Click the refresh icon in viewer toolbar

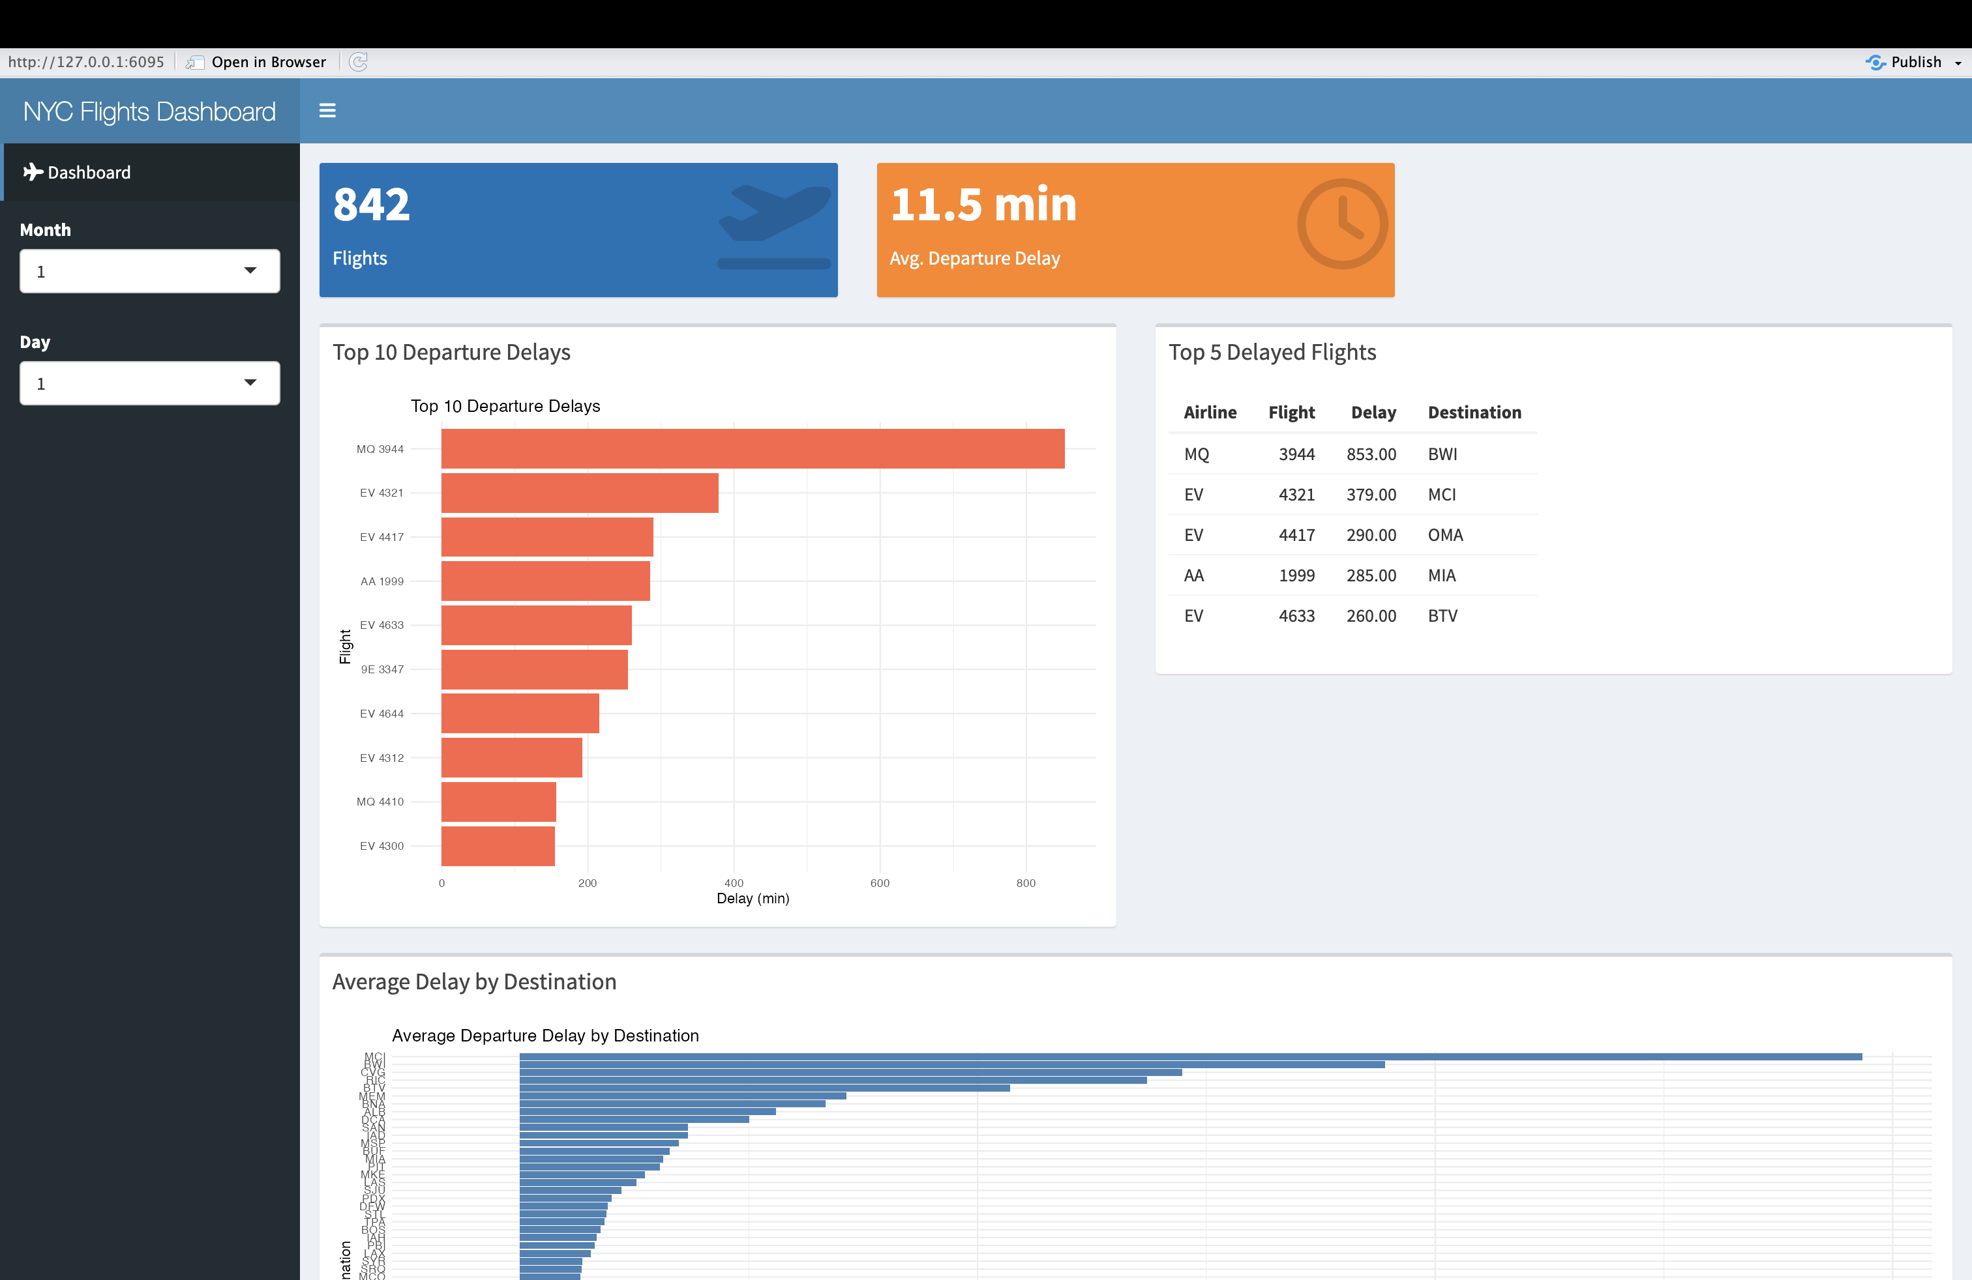[x=358, y=62]
